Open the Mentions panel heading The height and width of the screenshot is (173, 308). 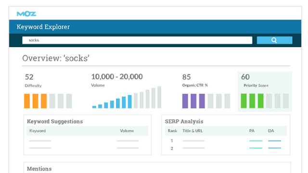point(39,169)
